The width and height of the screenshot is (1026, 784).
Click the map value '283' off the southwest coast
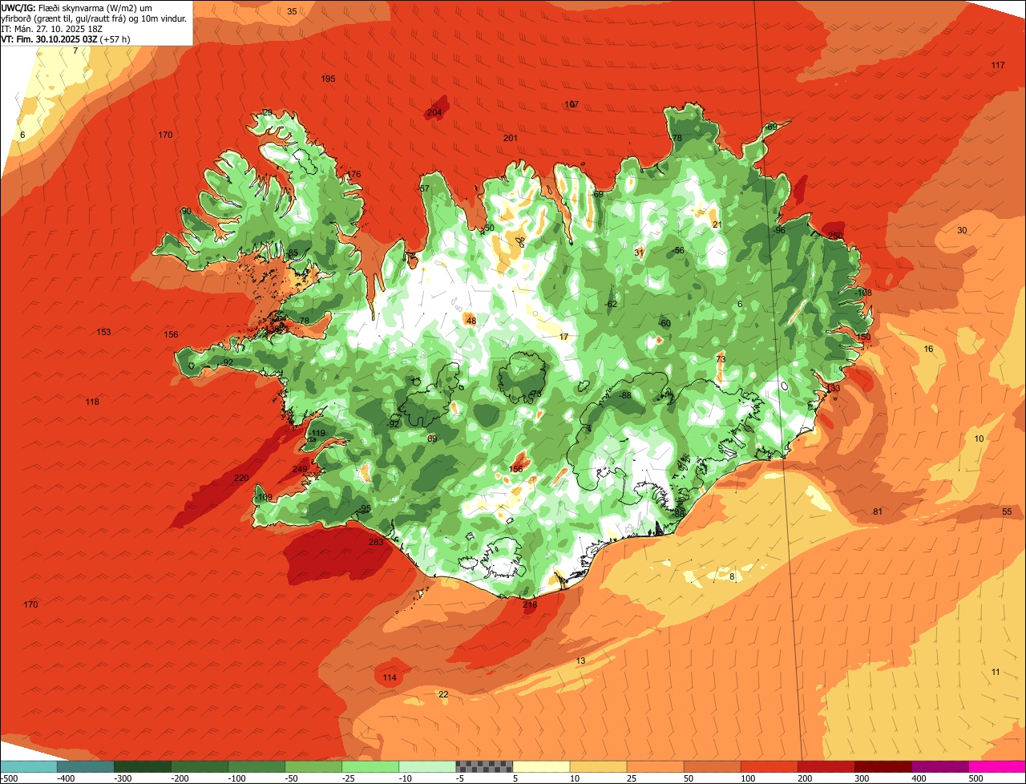pos(376,543)
